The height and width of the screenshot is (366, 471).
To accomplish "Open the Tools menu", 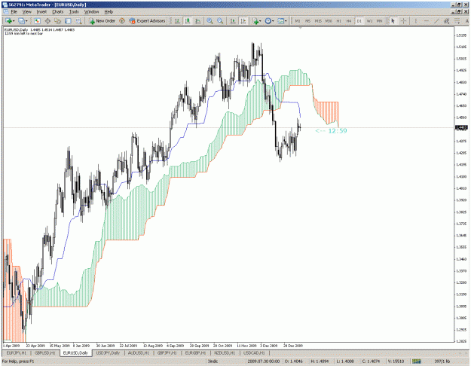I will [74, 12].
